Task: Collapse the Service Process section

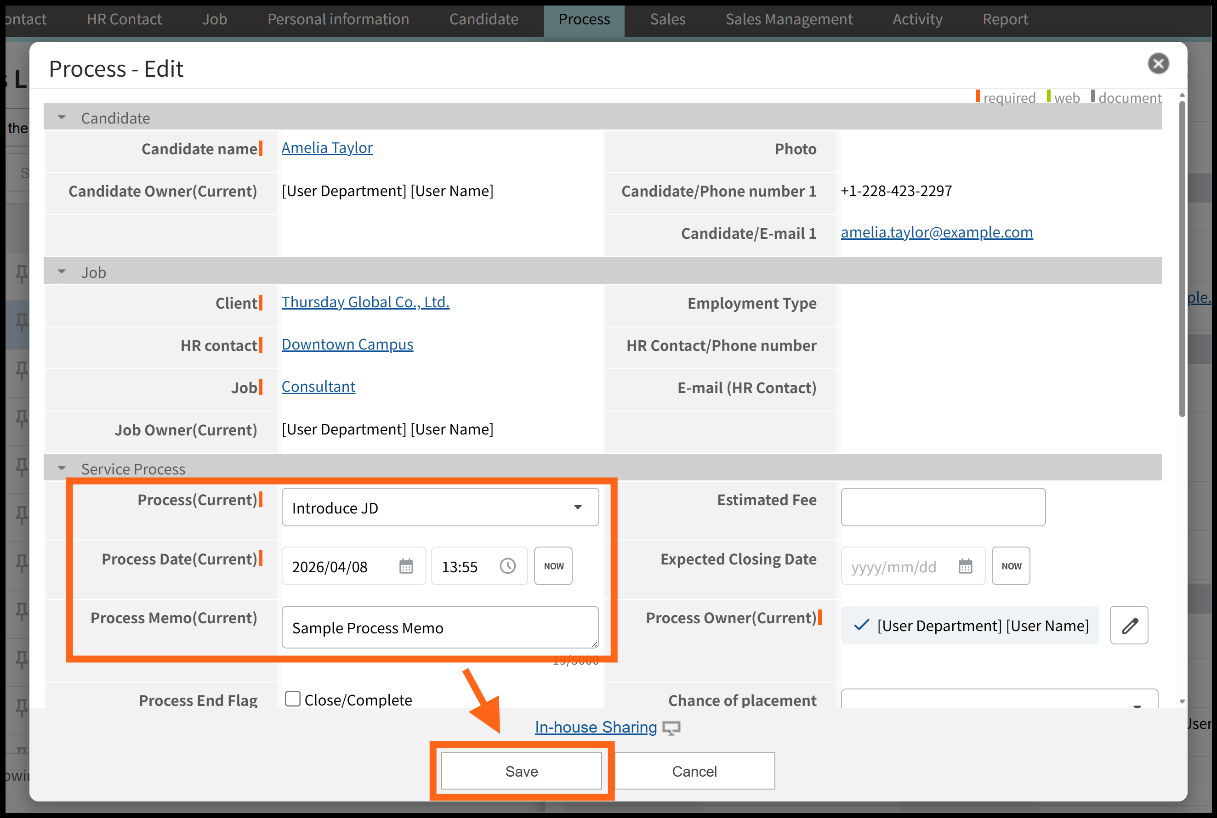Action: click(x=62, y=468)
